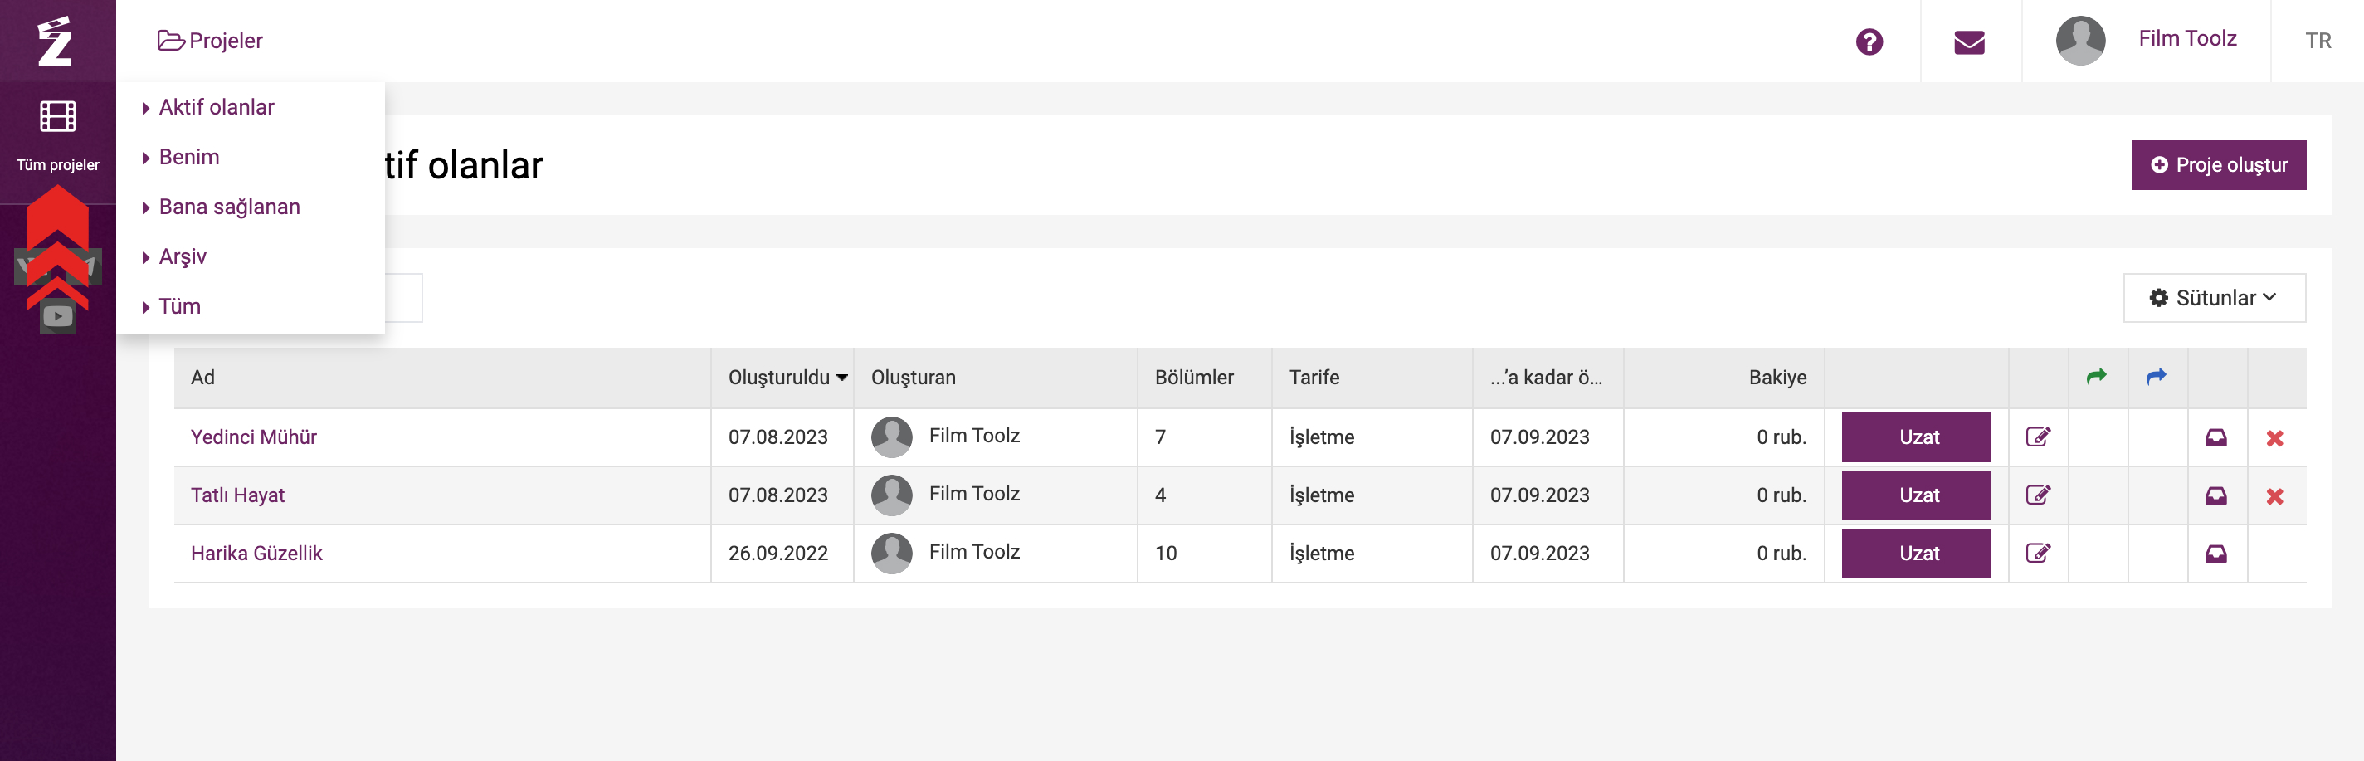Archive Yedinci Mühür project
The width and height of the screenshot is (2364, 761).
(2215, 437)
